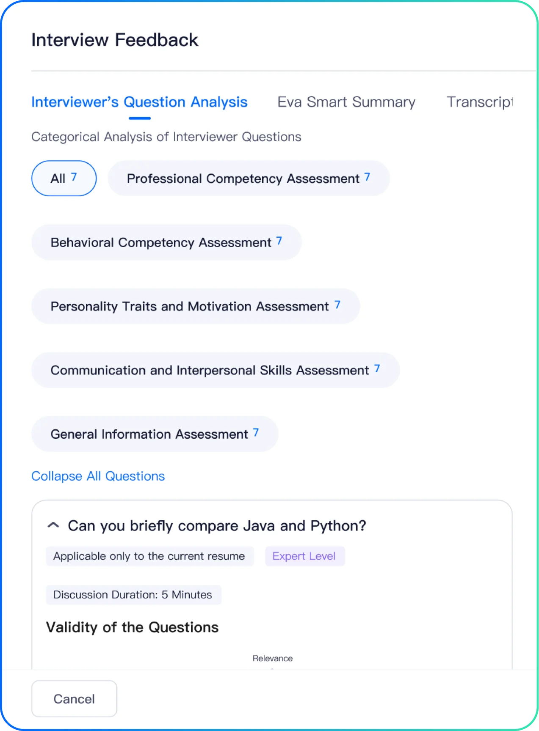
Task: Click the Categorical Analysis of Interviewer Questions subtitle
Action: [x=166, y=137]
